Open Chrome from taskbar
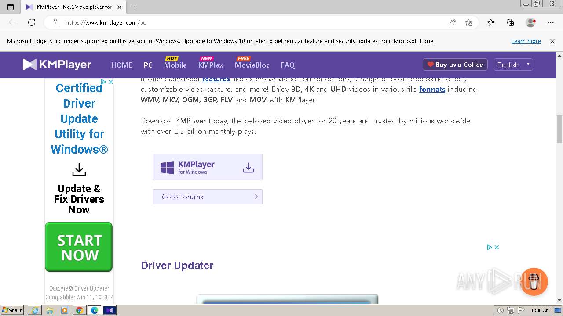The image size is (563, 316). 80,310
